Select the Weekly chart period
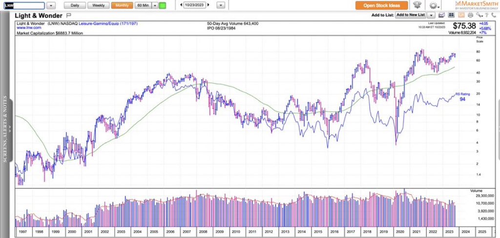The height and width of the screenshot is (238, 500). [99, 5]
